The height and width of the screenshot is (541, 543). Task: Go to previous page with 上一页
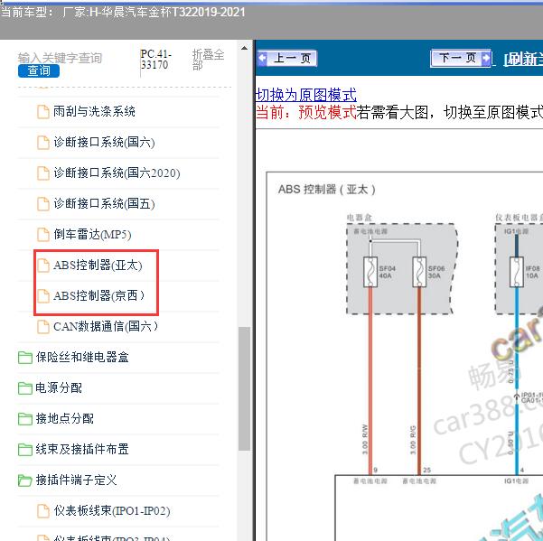287,58
